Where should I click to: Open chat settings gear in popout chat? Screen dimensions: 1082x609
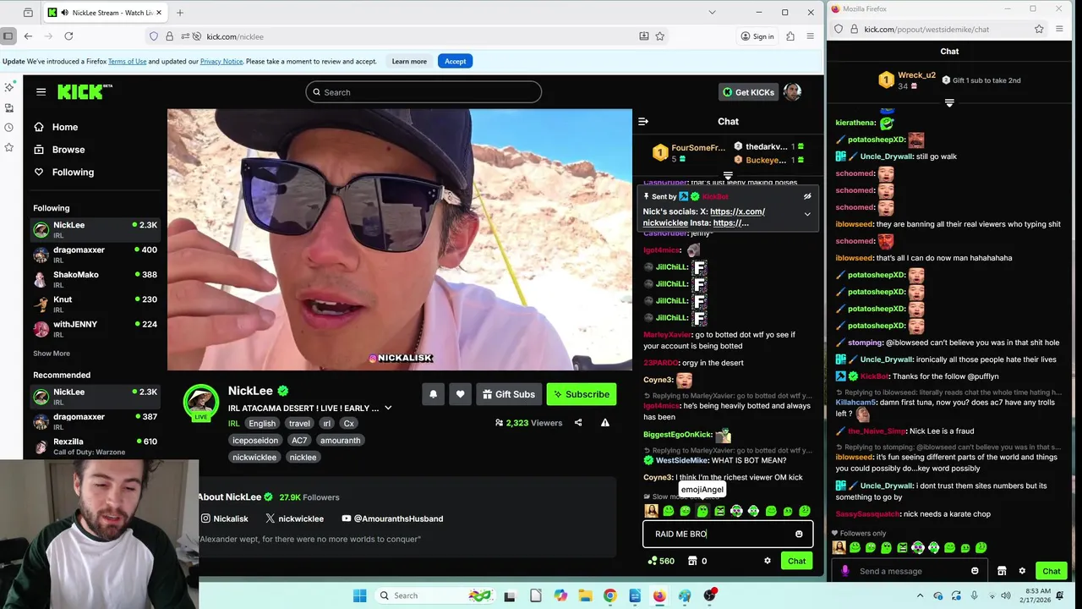(1022, 571)
